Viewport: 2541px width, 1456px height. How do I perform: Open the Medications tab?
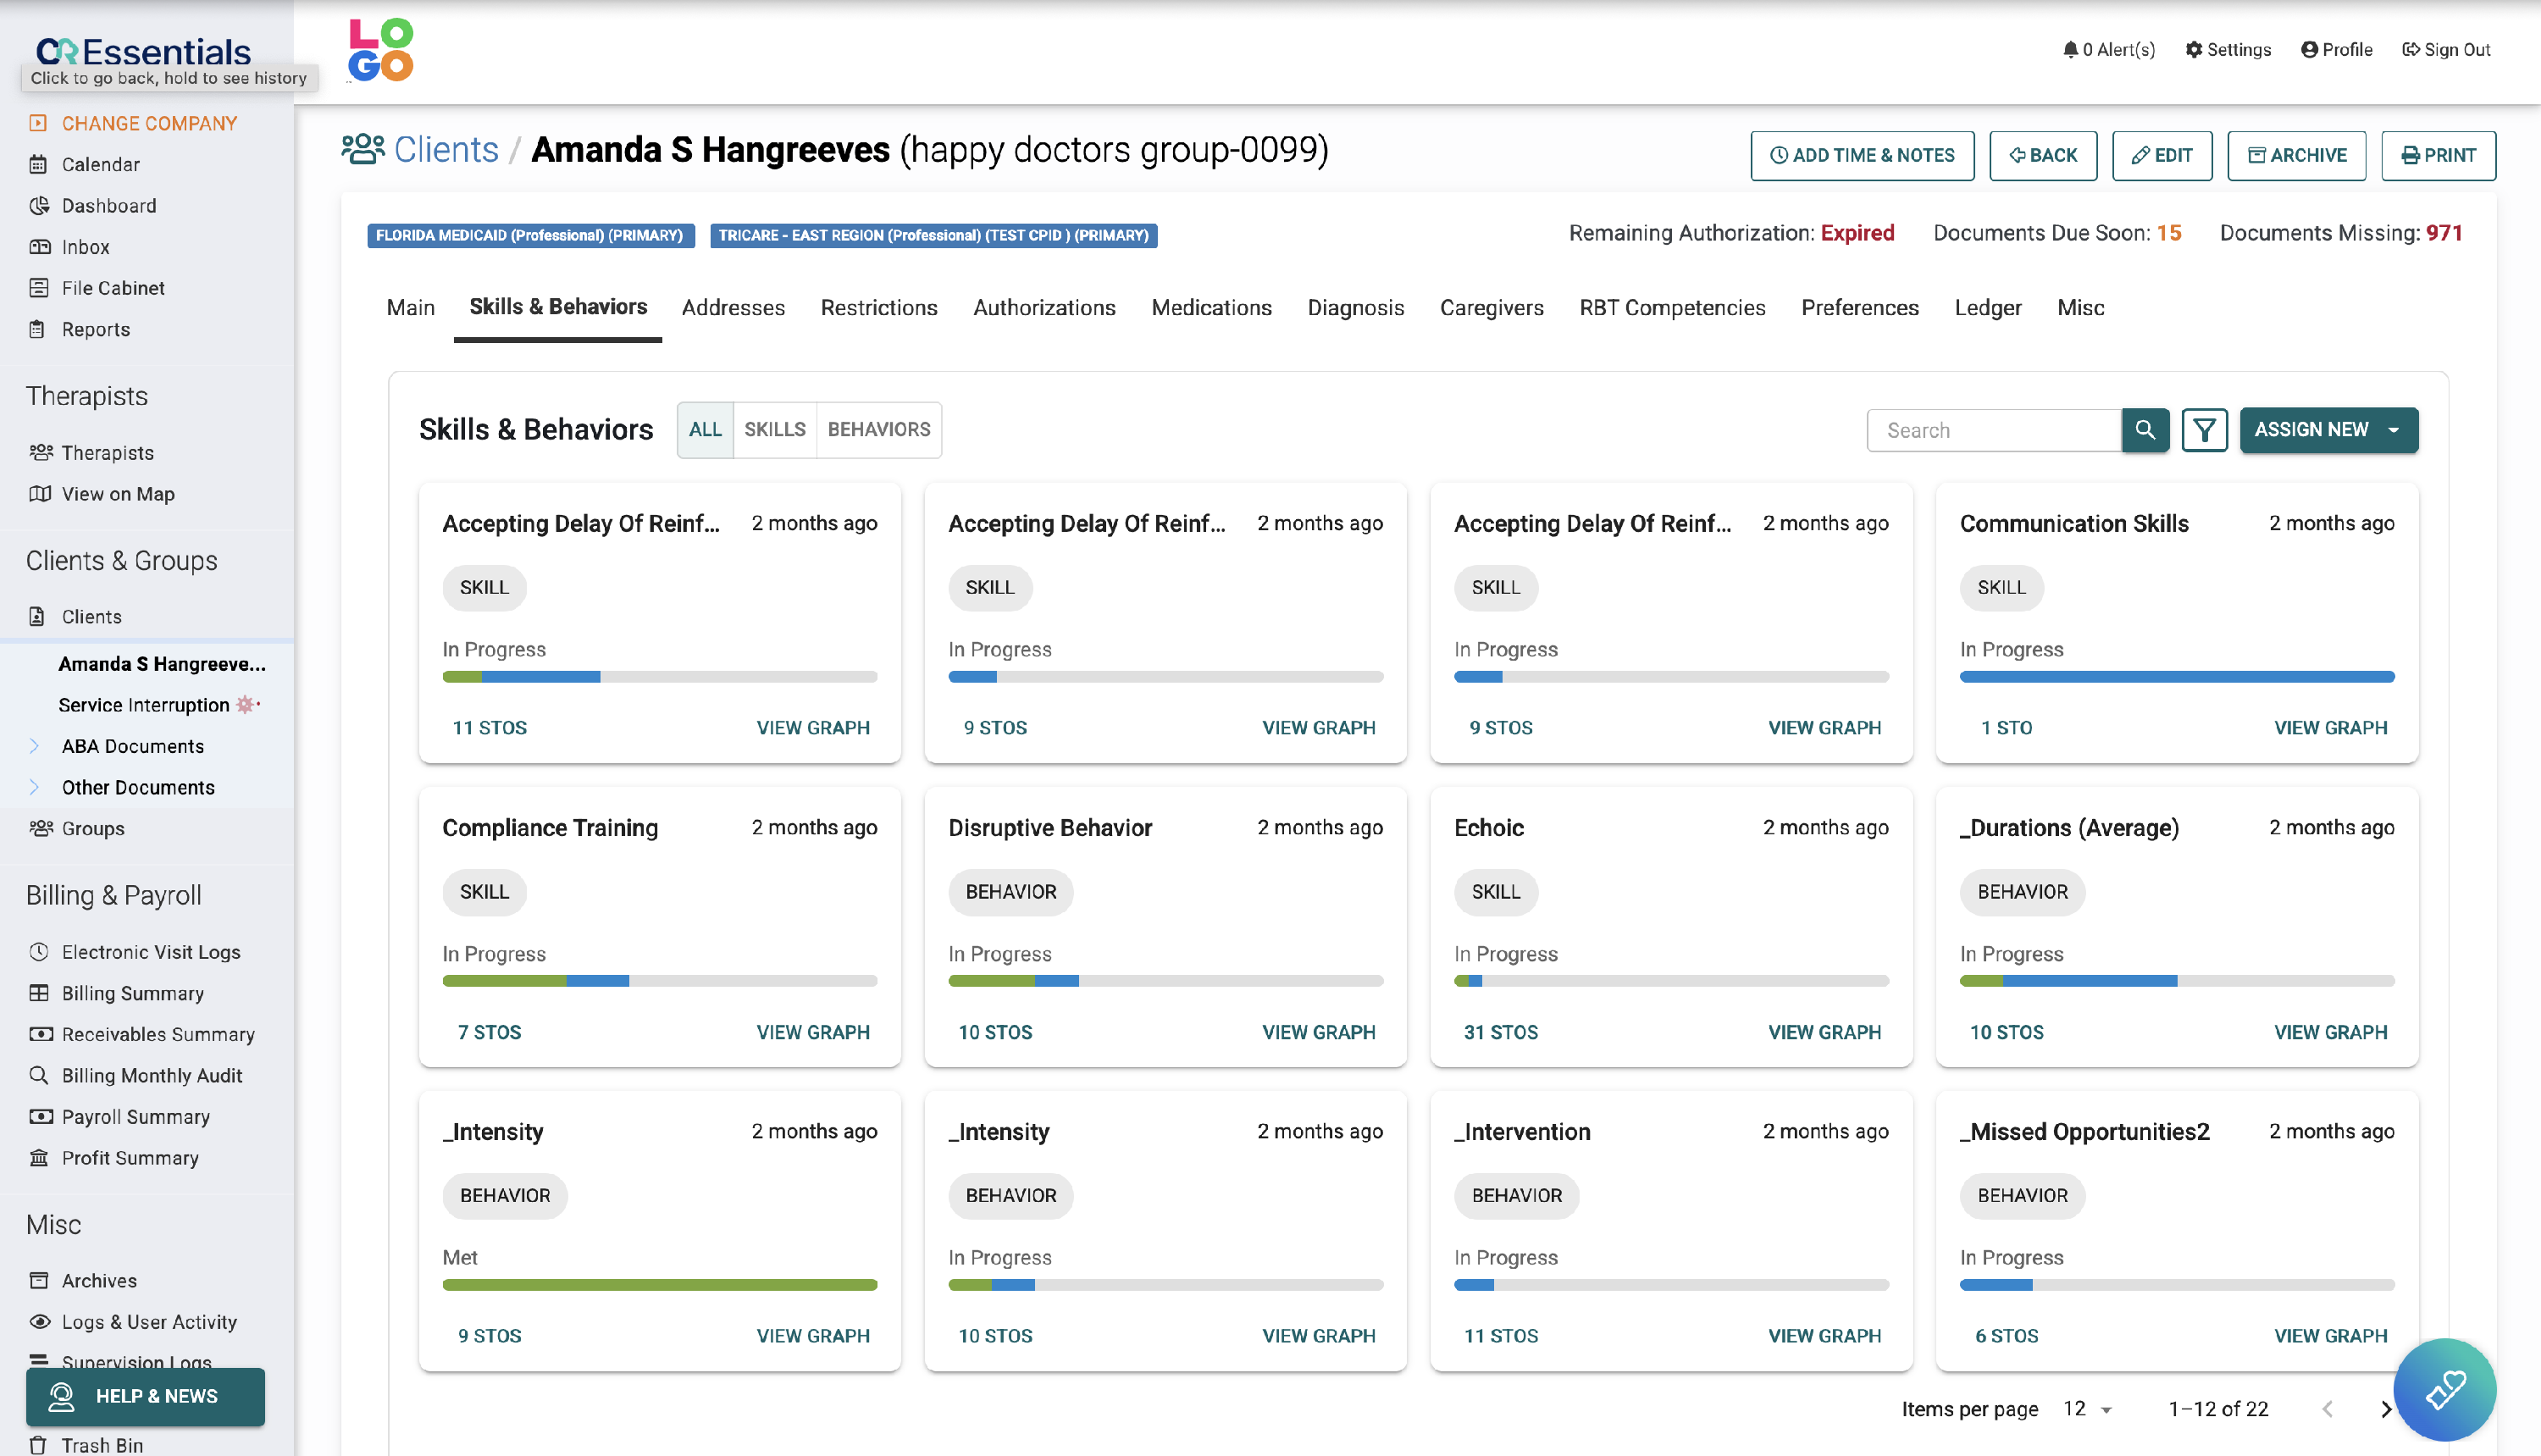point(1210,308)
